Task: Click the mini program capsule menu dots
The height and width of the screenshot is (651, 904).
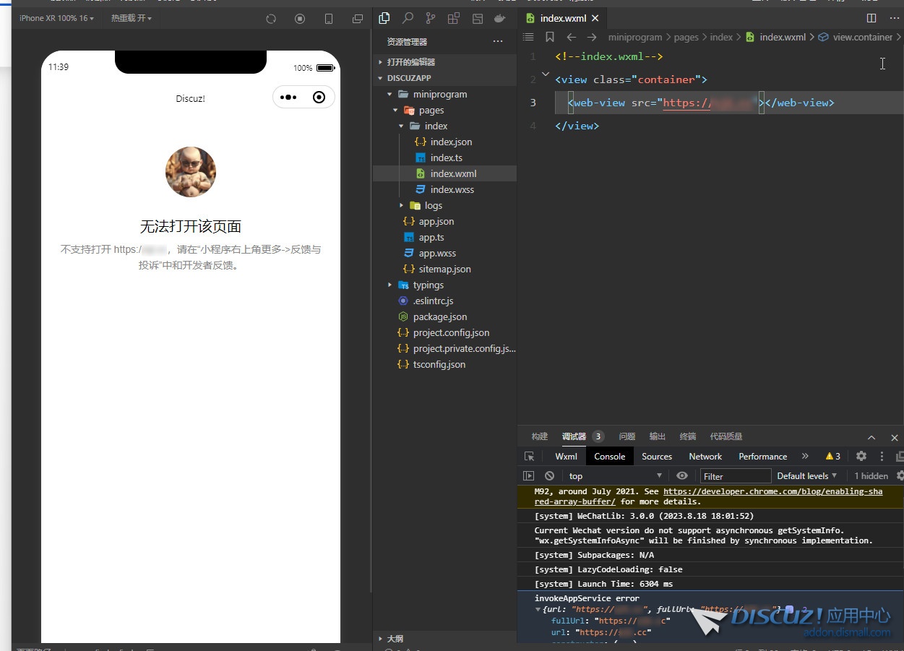Action: click(288, 98)
